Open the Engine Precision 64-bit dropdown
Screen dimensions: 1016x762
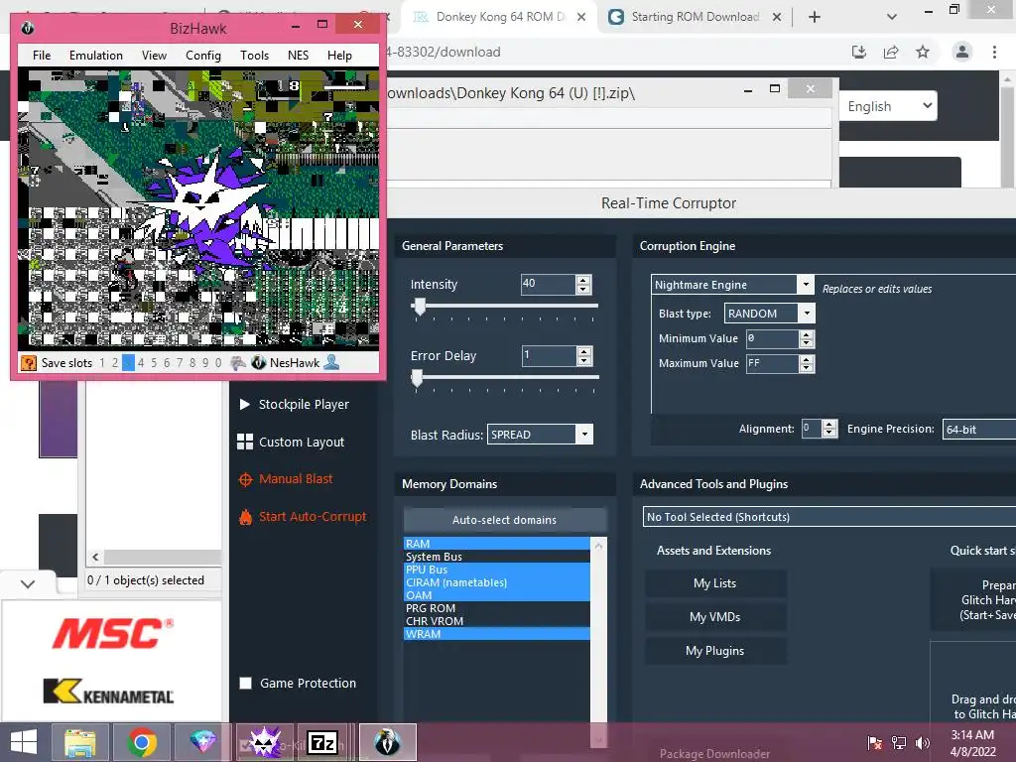(978, 429)
